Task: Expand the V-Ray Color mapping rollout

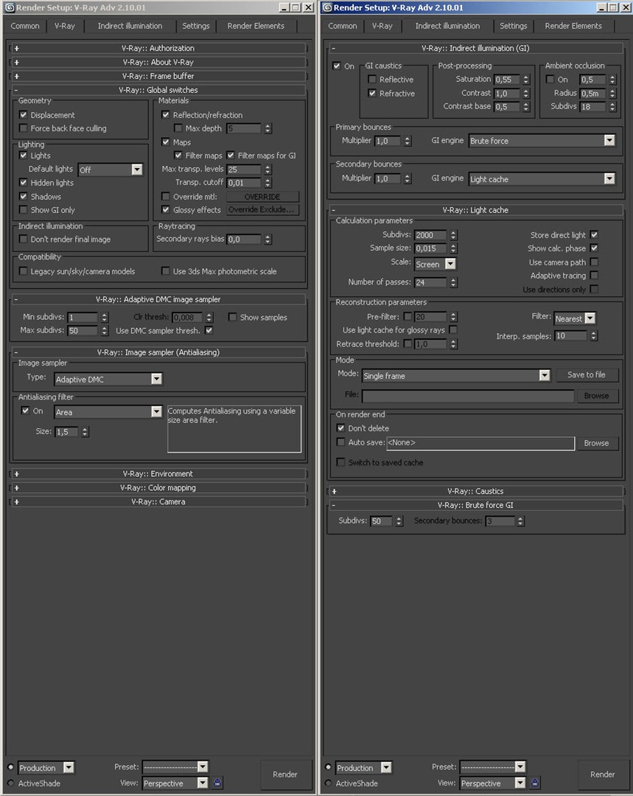Action: 158,488
